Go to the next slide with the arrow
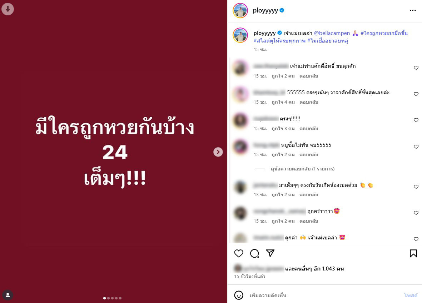 pyautogui.click(x=218, y=152)
